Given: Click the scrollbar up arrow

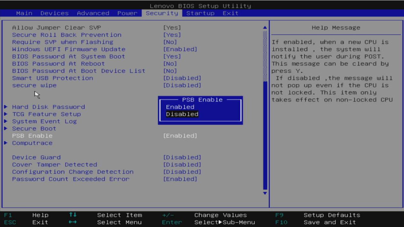Looking at the screenshot, I should click(x=265, y=28).
